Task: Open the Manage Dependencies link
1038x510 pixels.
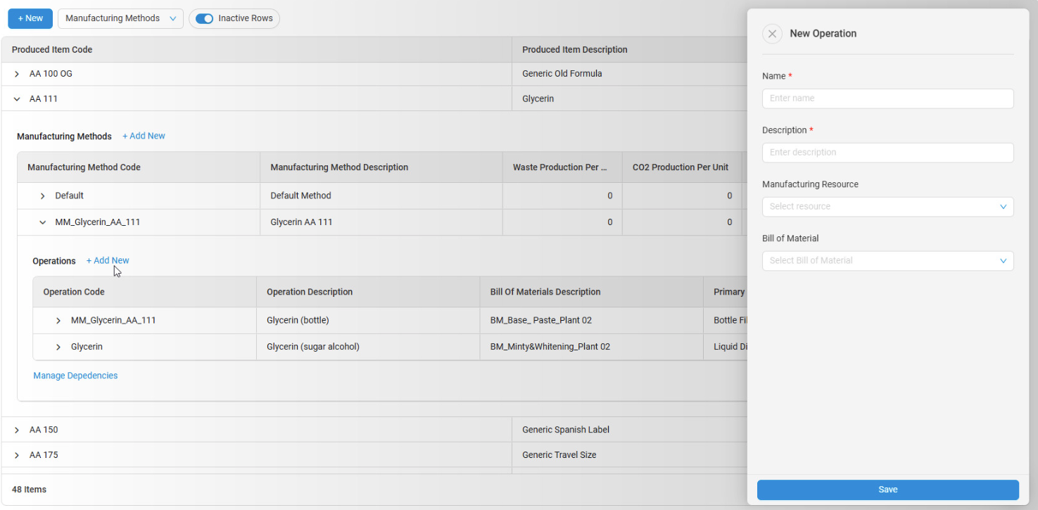Action: click(75, 376)
